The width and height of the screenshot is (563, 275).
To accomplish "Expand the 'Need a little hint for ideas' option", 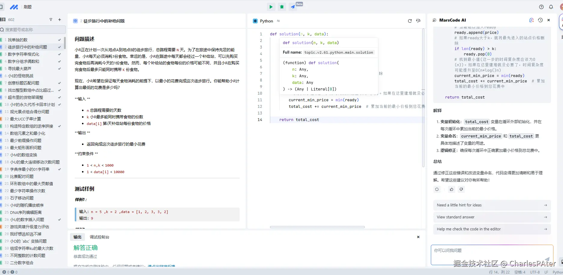I will click(x=492, y=205).
